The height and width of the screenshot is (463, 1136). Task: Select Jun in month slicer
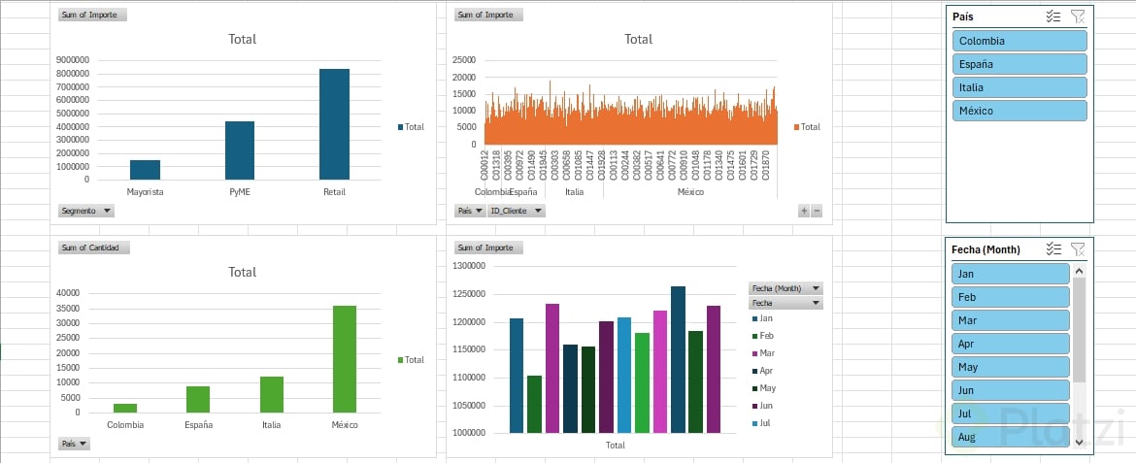point(1010,390)
